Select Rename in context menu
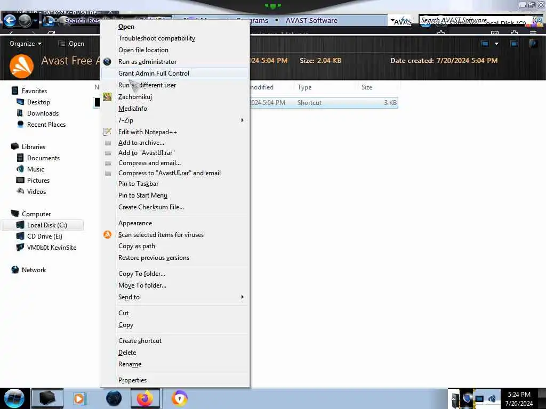Viewport: 546px width, 409px height. [x=130, y=364]
